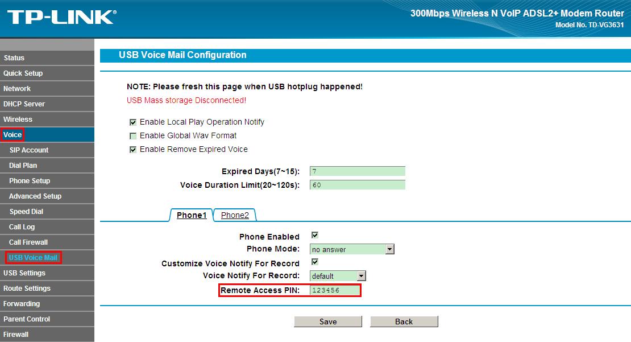Screen dimensions: 631x342
Task: Toggle Customize Voice Notify For Record
Action: click(315, 261)
